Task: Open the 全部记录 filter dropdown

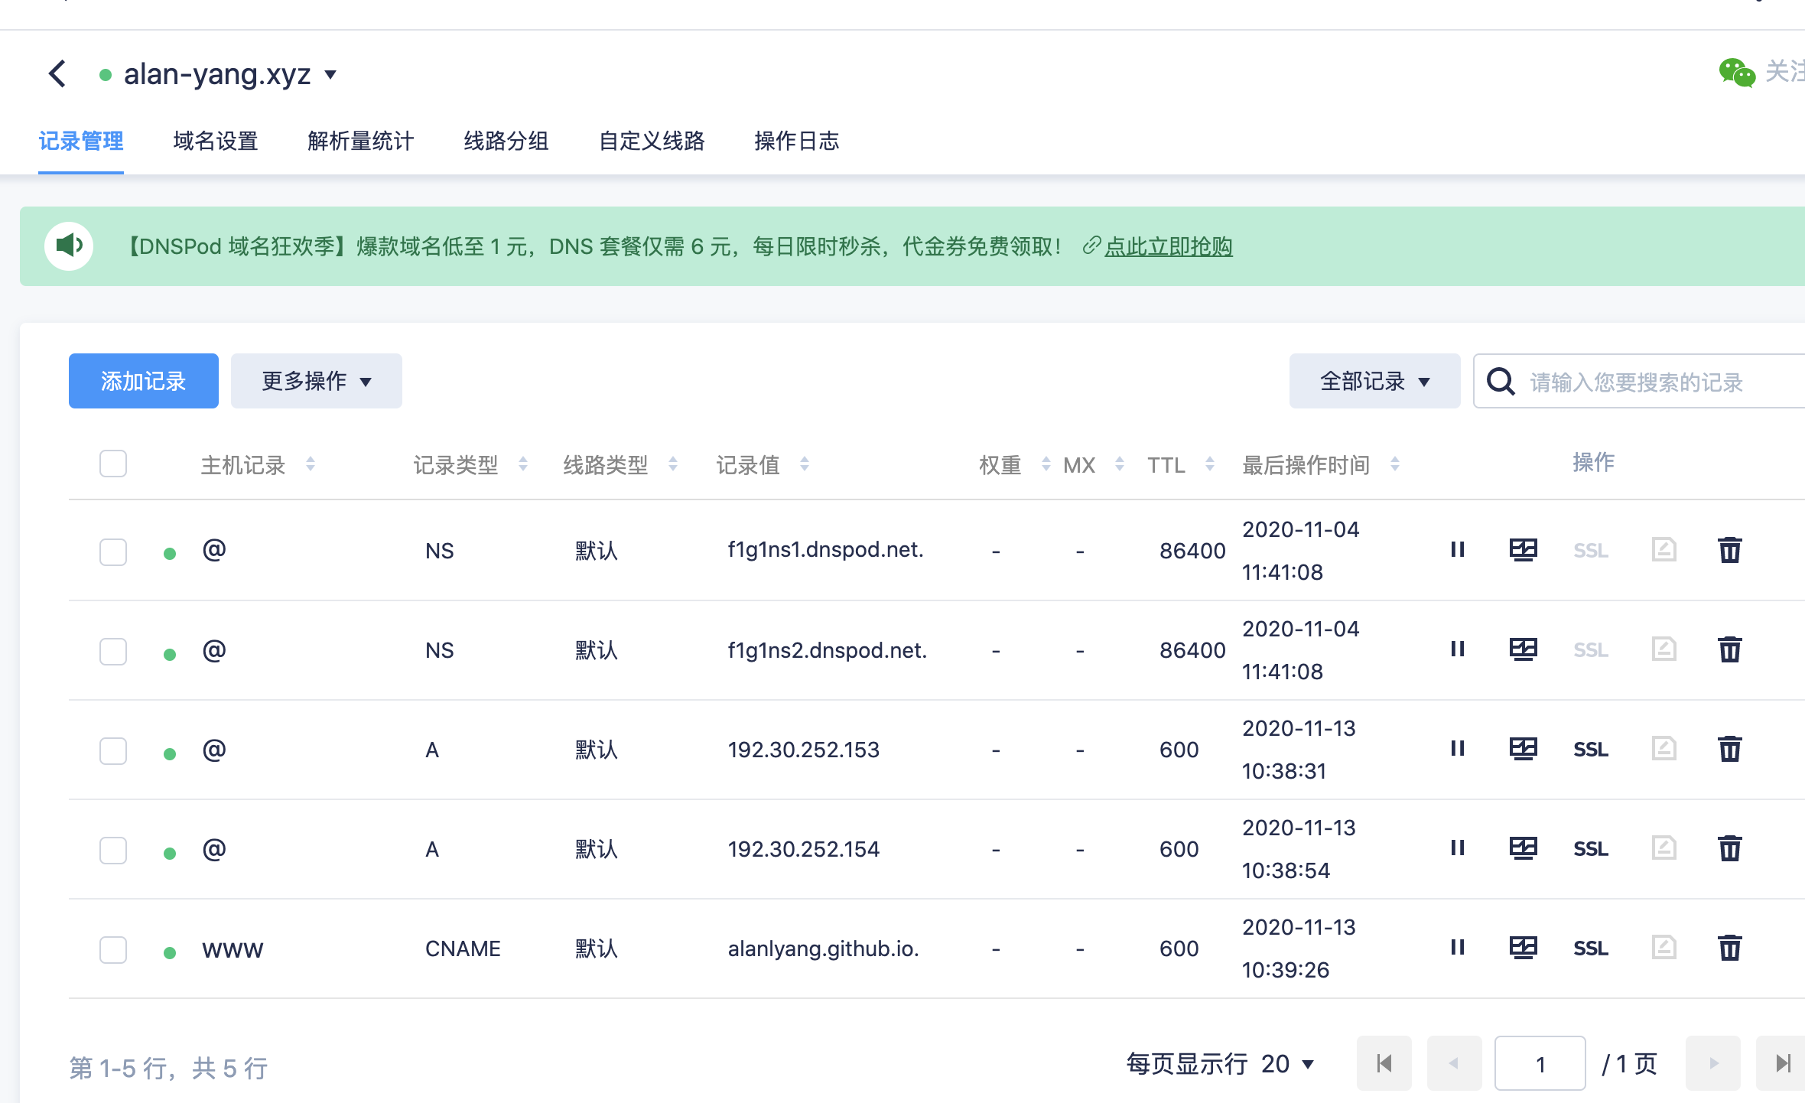Action: click(x=1374, y=381)
